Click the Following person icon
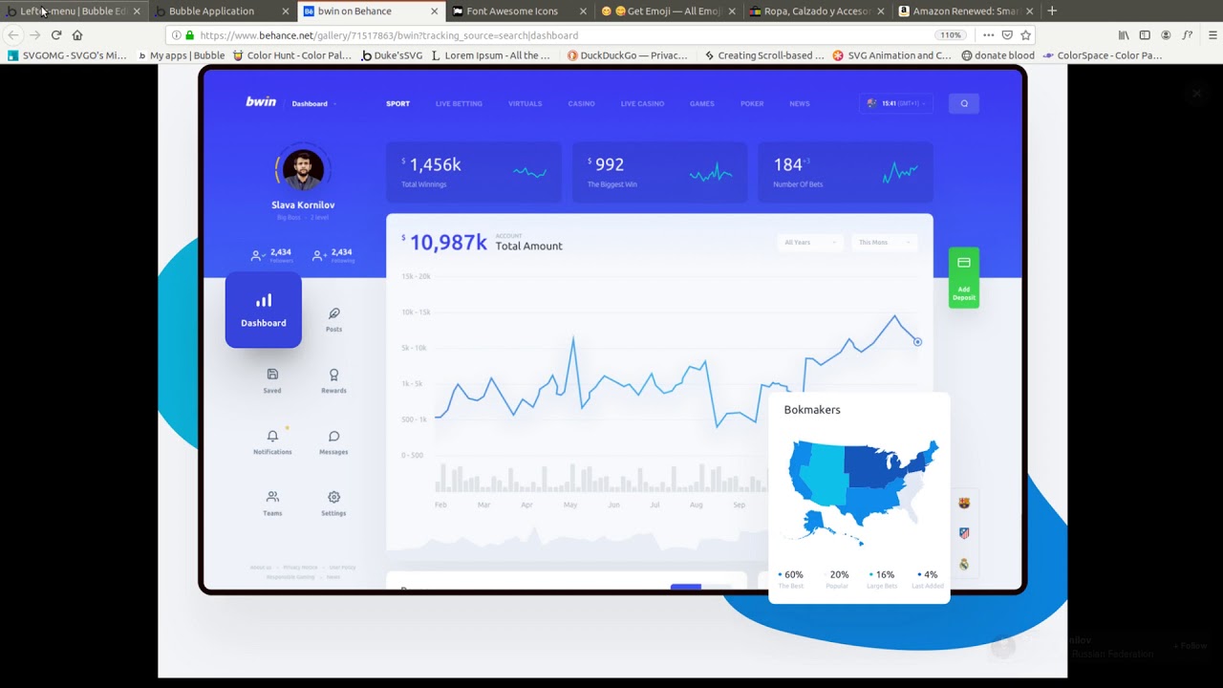This screenshot has height=688, width=1223. [x=318, y=255]
